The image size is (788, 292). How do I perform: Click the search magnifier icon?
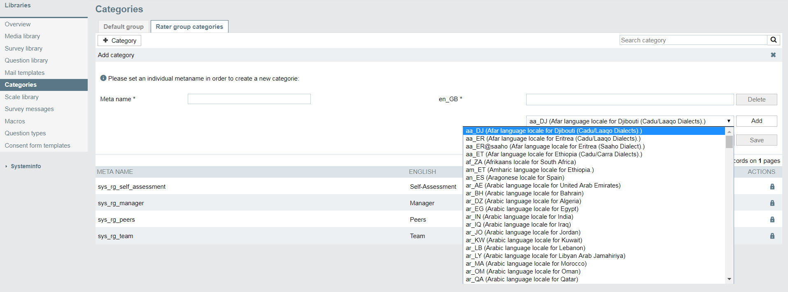(x=774, y=40)
